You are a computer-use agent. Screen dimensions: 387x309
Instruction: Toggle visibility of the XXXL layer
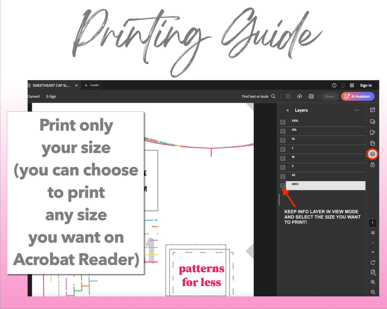(283, 122)
